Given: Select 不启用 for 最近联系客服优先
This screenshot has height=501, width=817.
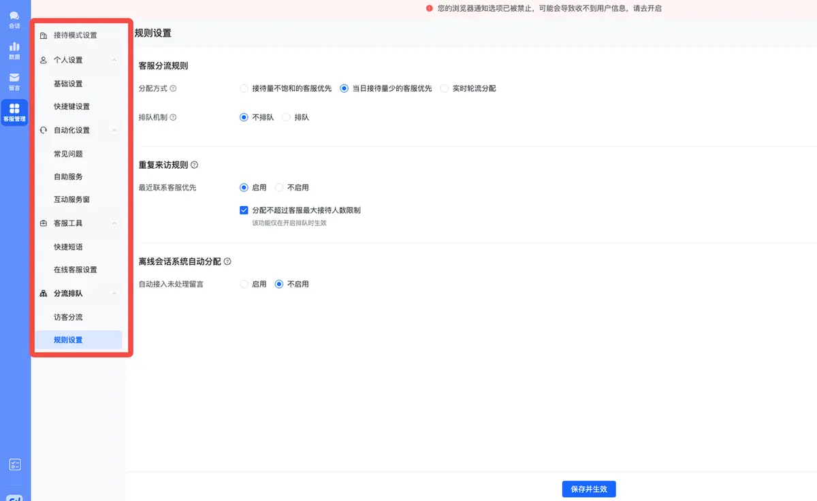Looking at the screenshot, I should coord(279,187).
